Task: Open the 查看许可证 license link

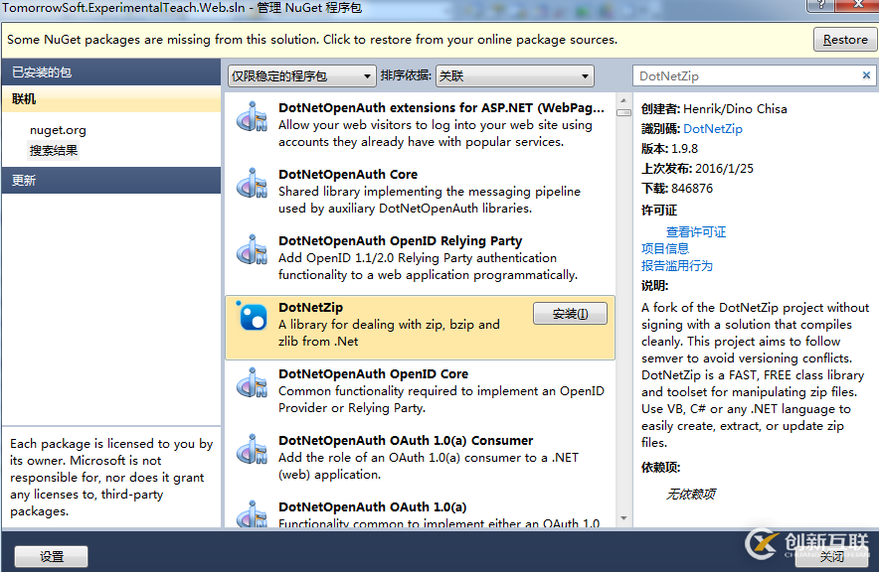Action: (696, 231)
